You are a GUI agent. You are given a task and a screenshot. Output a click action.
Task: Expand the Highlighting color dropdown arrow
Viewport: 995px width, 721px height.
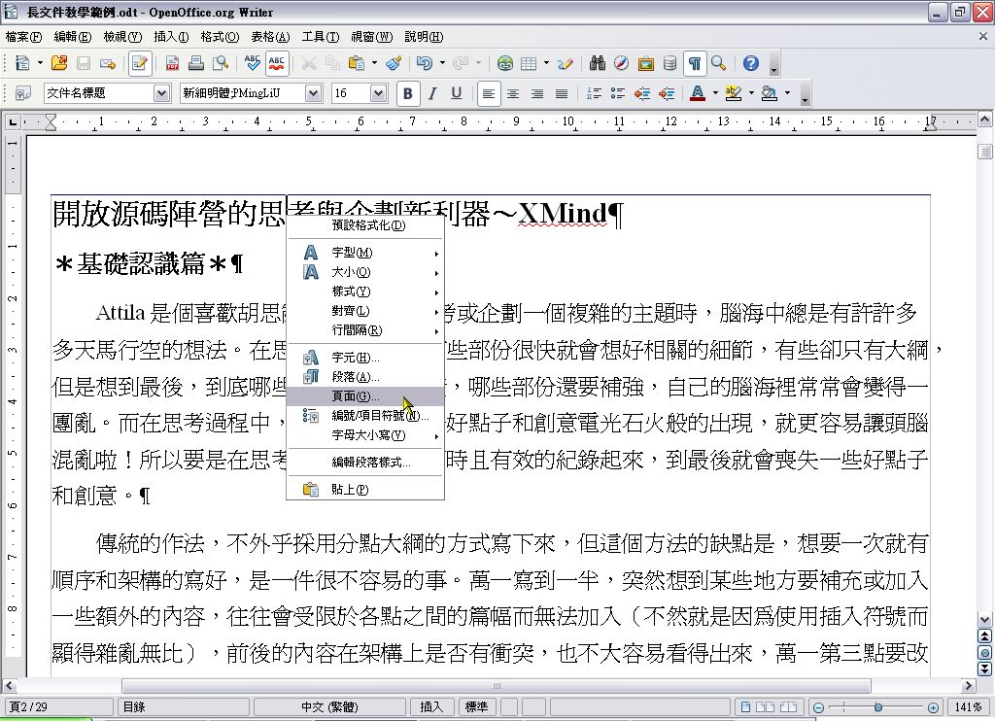click(751, 93)
